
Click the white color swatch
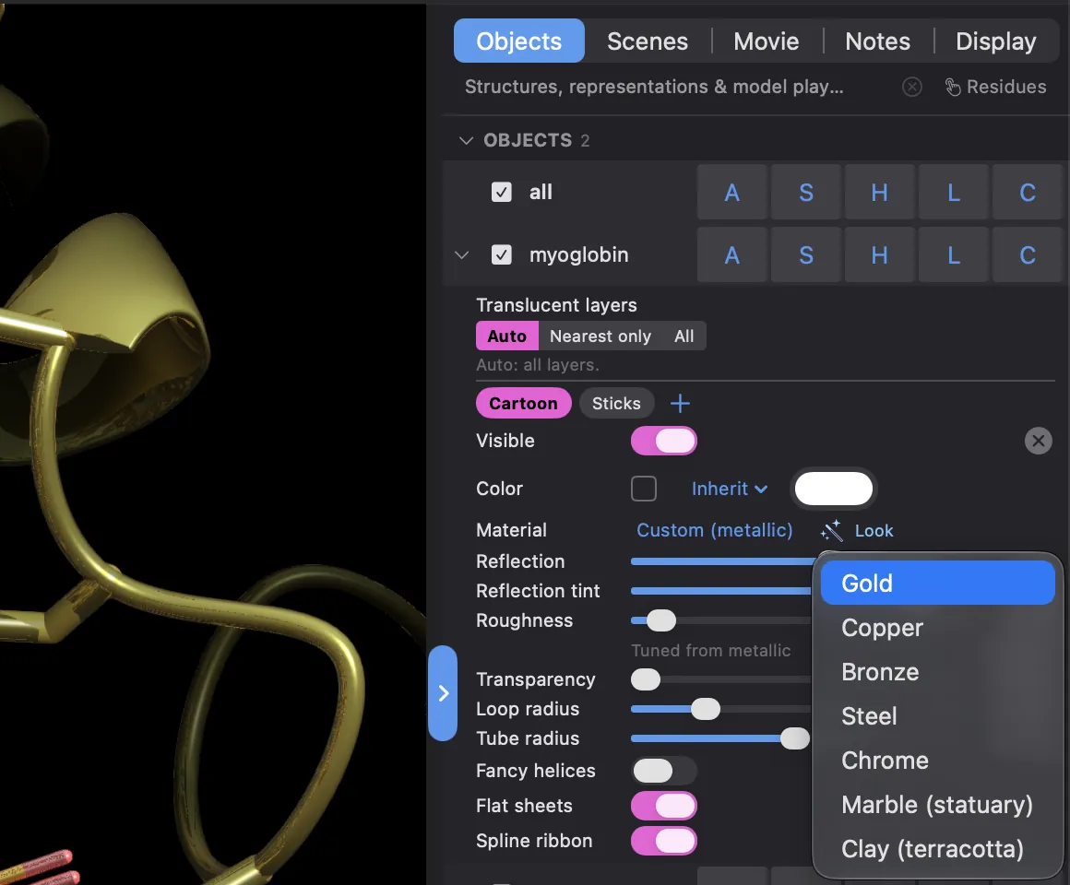pyautogui.click(x=833, y=489)
